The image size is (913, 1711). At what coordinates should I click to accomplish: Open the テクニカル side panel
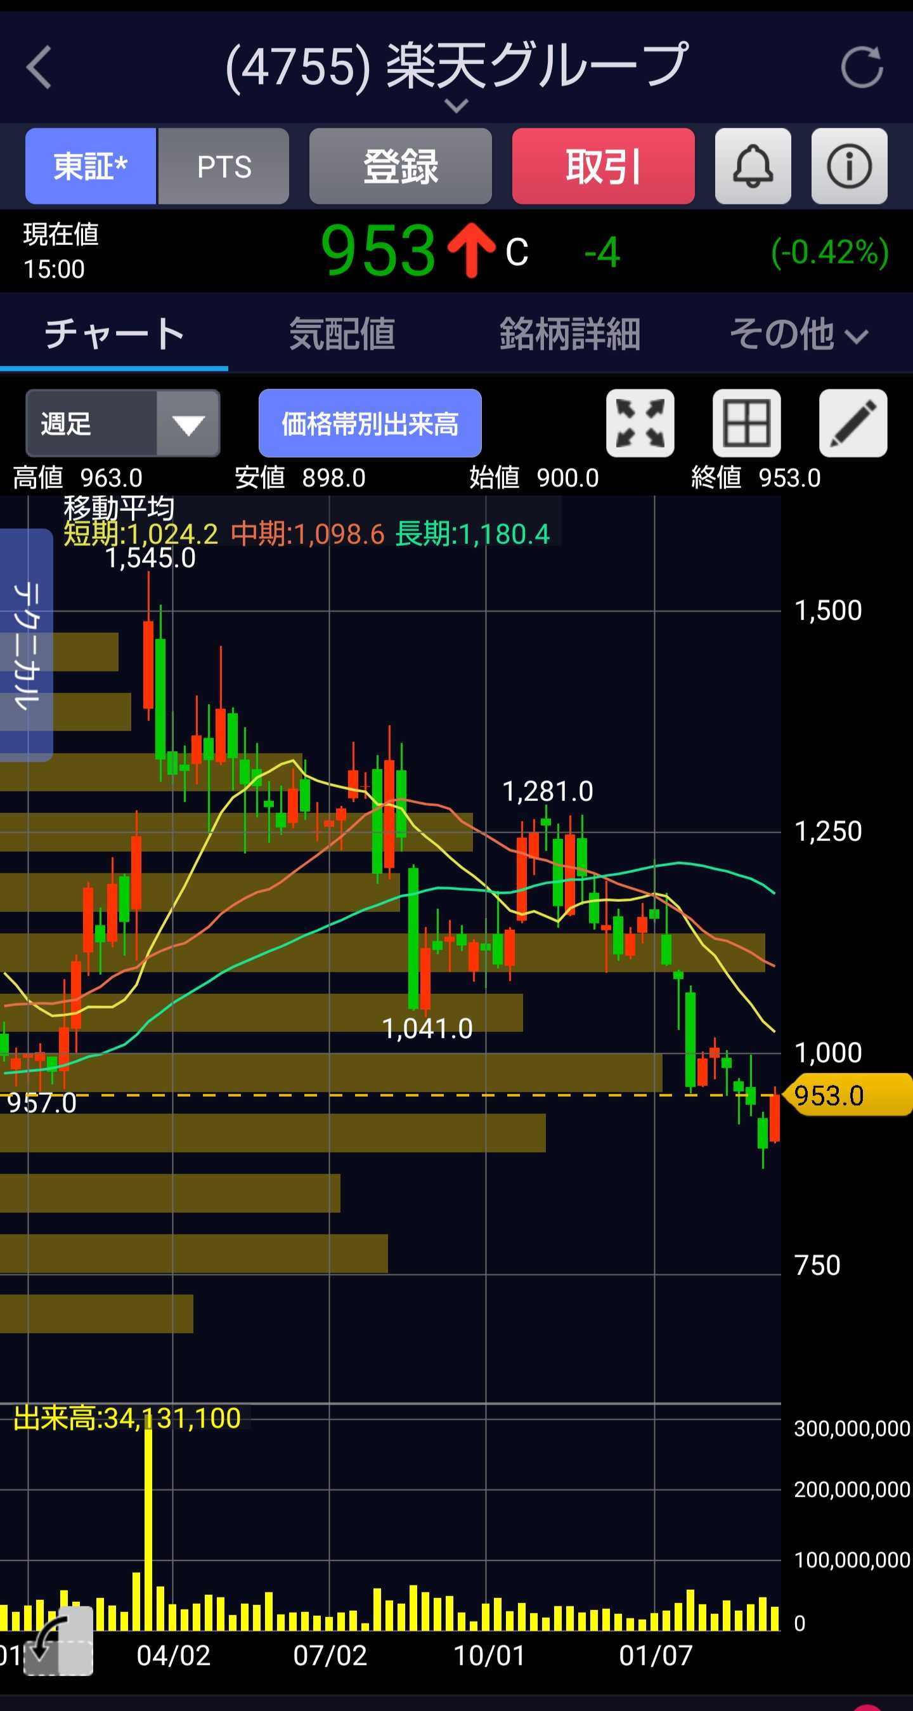(x=27, y=645)
